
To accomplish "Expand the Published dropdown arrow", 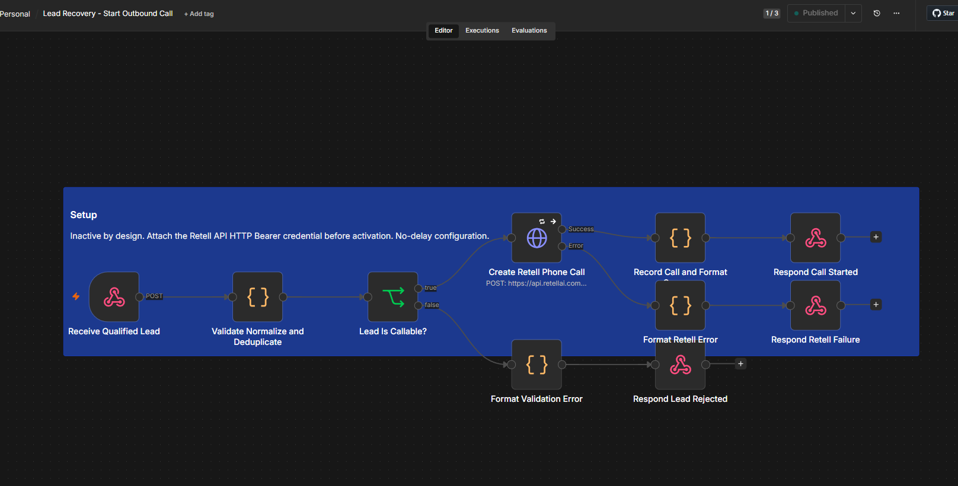I will point(853,13).
